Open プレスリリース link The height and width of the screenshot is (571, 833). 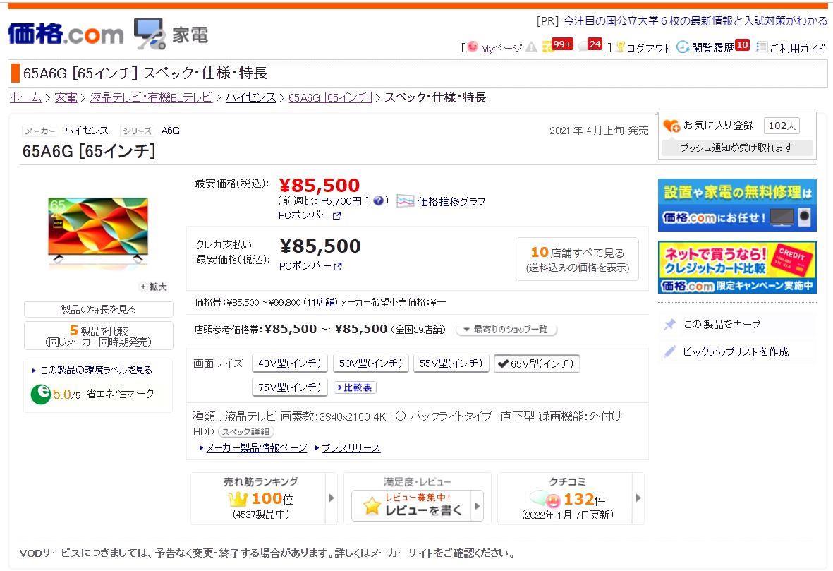(351, 448)
